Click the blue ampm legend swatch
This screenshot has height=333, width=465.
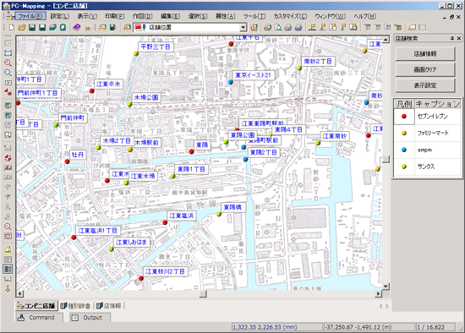pyautogui.click(x=404, y=150)
